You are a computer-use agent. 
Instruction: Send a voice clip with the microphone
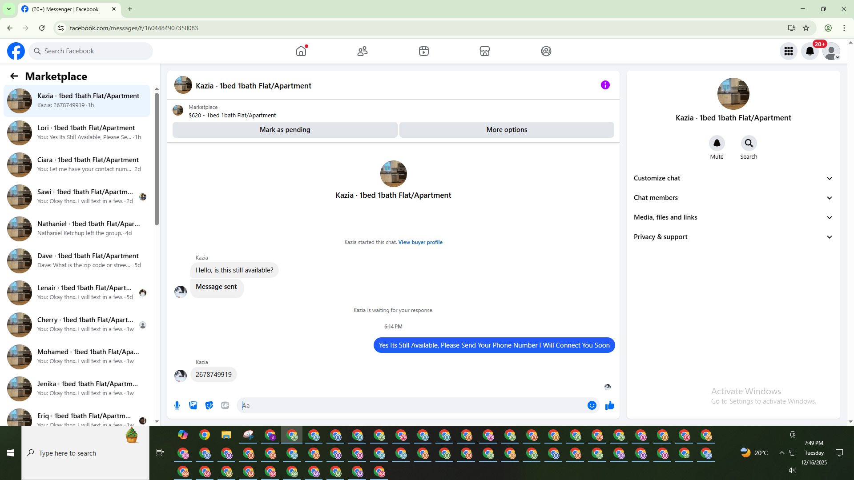click(177, 405)
